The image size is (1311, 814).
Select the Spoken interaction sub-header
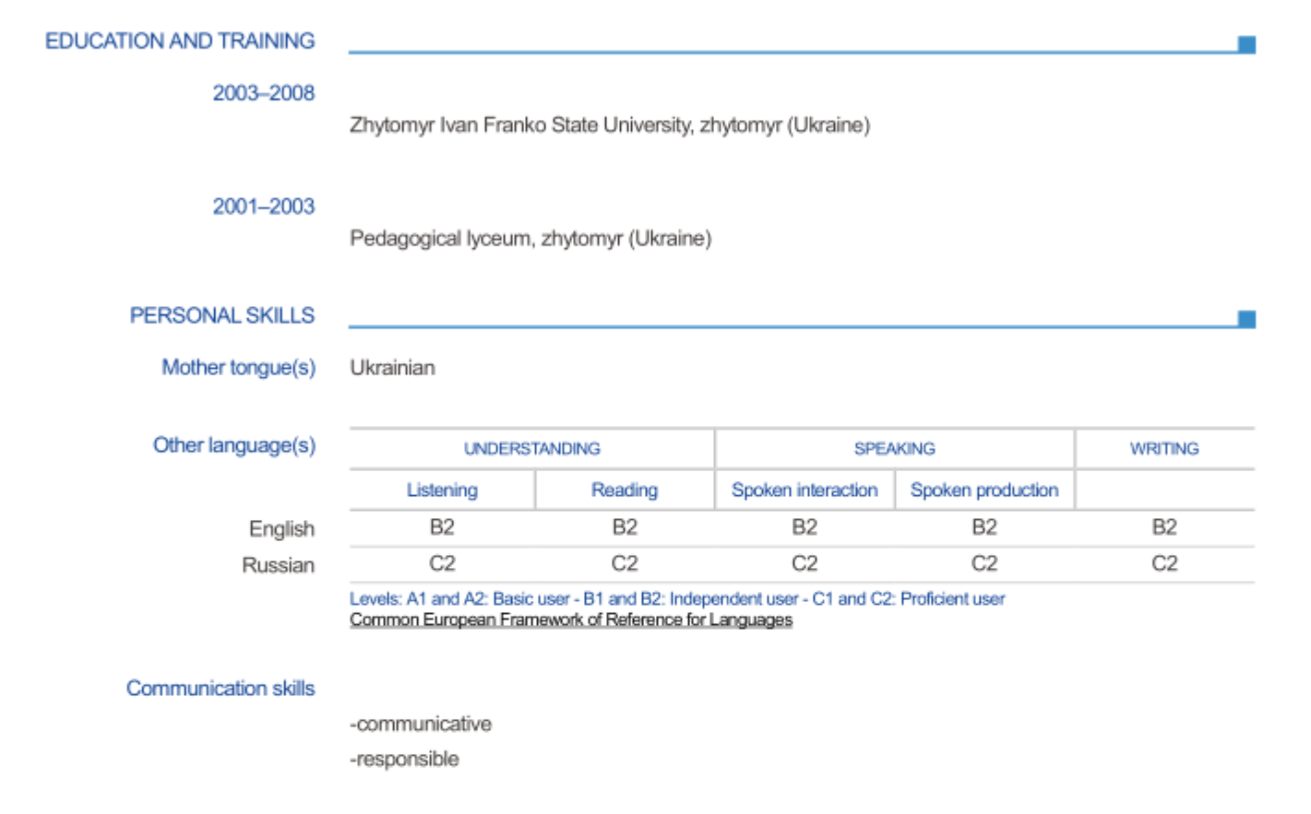tap(804, 490)
